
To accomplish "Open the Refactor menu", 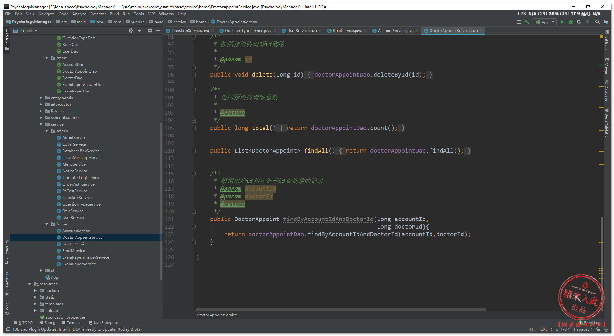I will click(x=98, y=14).
